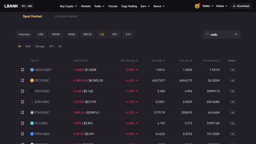Expand the Orders dropdown
Image resolution: width=256 pixels, height=144 pixels.
pos(221,6)
